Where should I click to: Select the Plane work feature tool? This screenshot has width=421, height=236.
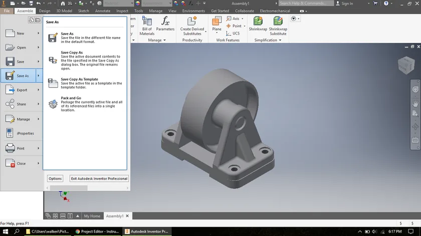217,24
